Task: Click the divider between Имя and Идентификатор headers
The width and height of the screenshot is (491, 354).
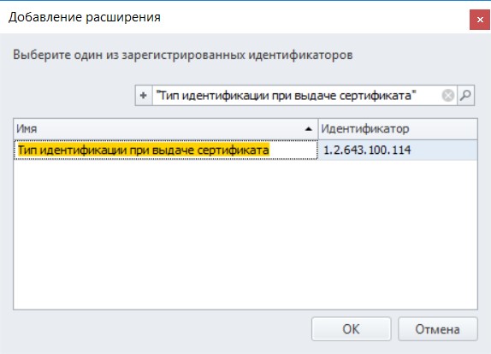Action: click(318, 128)
